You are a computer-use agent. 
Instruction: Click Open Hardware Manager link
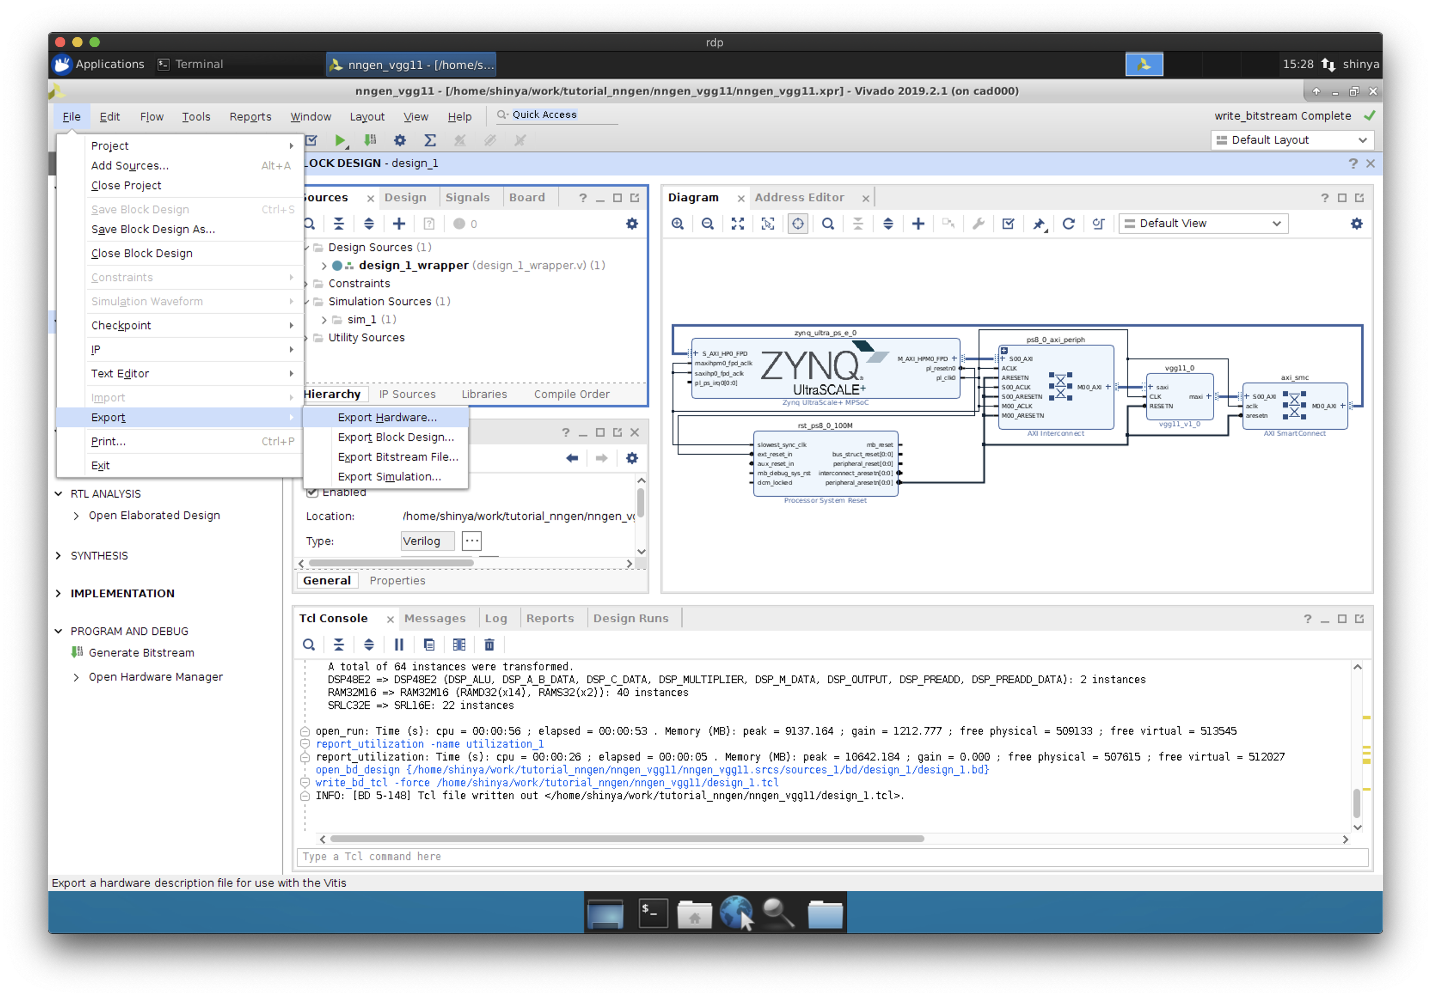click(x=155, y=677)
